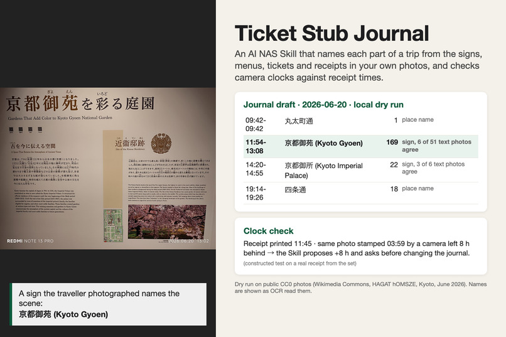Click the 京都御所 (Kyoto Imperial Palace) entry
The height and width of the screenshot is (337, 506).
click(x=324, y=170)
